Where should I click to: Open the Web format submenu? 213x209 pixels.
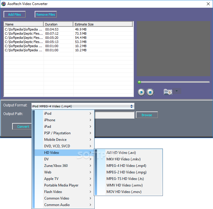point(64,172)
